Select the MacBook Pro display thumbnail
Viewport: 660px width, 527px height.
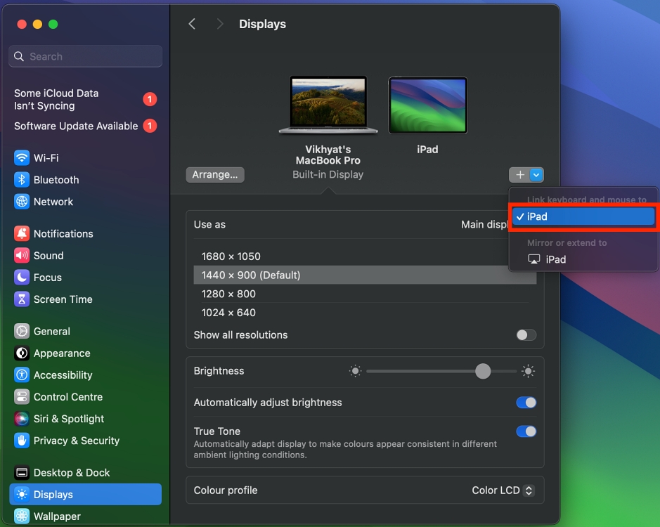click(x=328, y=105)
